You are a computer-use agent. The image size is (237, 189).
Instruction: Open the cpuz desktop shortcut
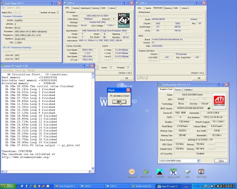[187, 173]
